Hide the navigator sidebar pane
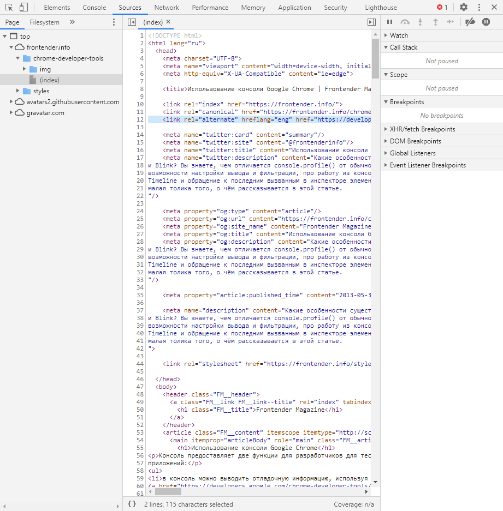 click(132, 22)
